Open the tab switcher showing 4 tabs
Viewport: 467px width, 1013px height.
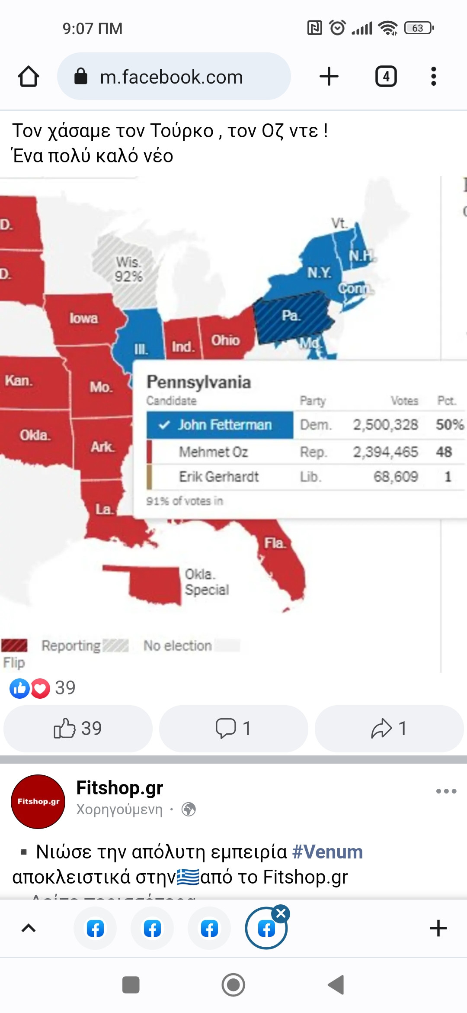click(x=386, y=77)
